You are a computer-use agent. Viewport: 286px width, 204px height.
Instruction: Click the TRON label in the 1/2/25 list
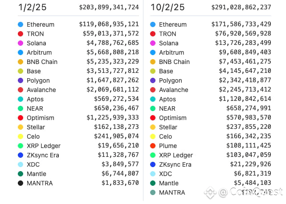click(36, 34)
